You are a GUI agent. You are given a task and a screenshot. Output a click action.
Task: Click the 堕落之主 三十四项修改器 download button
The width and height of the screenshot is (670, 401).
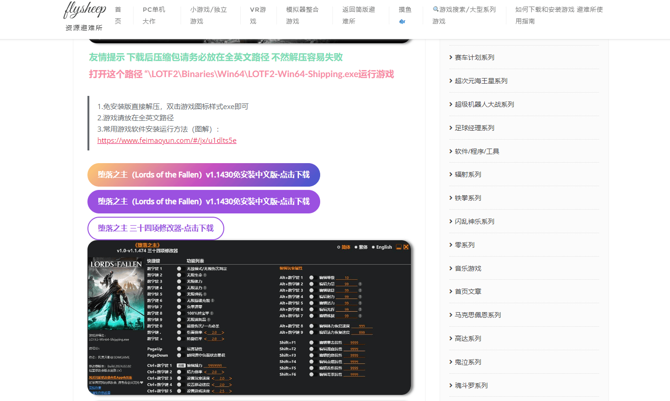click(156, 228)
